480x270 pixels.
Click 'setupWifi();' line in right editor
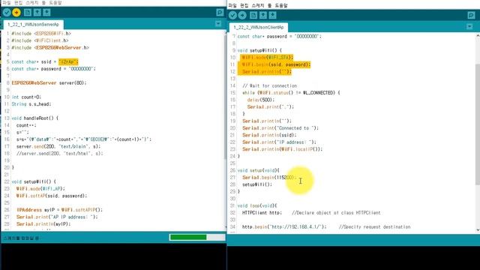[257, 184]
